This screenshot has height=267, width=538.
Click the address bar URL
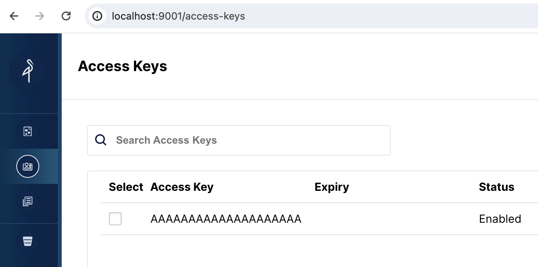[x=179, y=16]
